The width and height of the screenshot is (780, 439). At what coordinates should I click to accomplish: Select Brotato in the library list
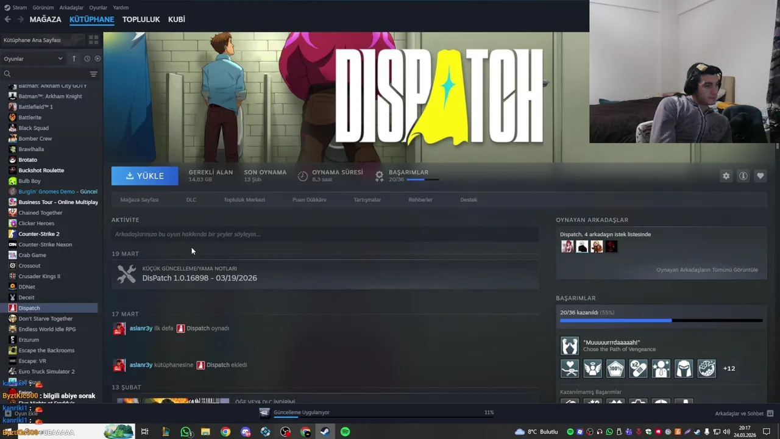tap(27, 160)
